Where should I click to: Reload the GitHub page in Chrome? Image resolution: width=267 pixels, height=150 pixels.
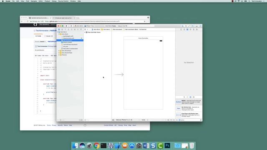(x=28, y=21)
